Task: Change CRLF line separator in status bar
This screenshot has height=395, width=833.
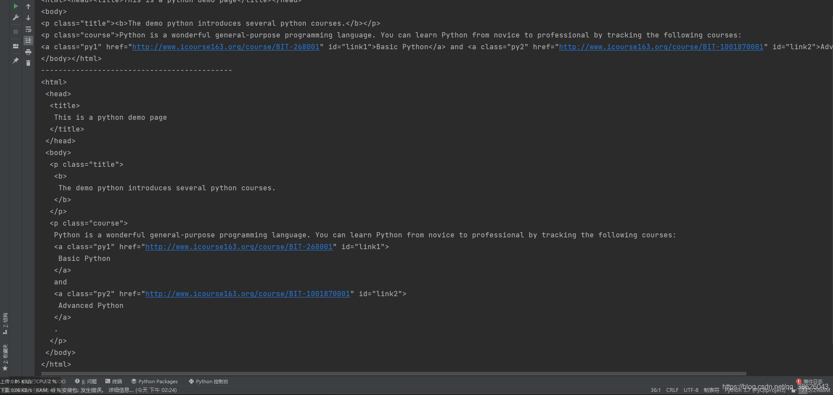Action: coord(672,390)
